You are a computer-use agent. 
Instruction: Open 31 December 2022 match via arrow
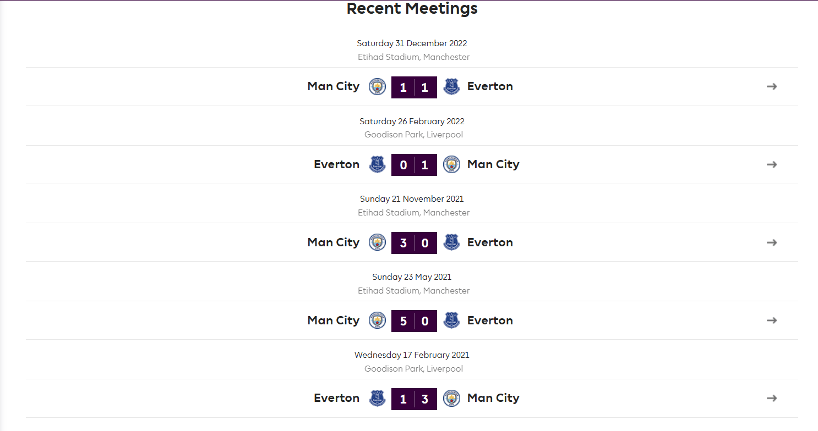772,86
